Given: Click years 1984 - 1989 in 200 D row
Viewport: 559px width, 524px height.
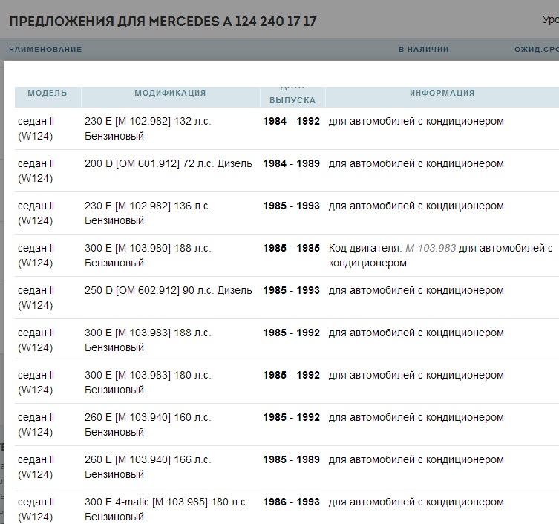Looking at the screenshot, I should click(291, 163).
